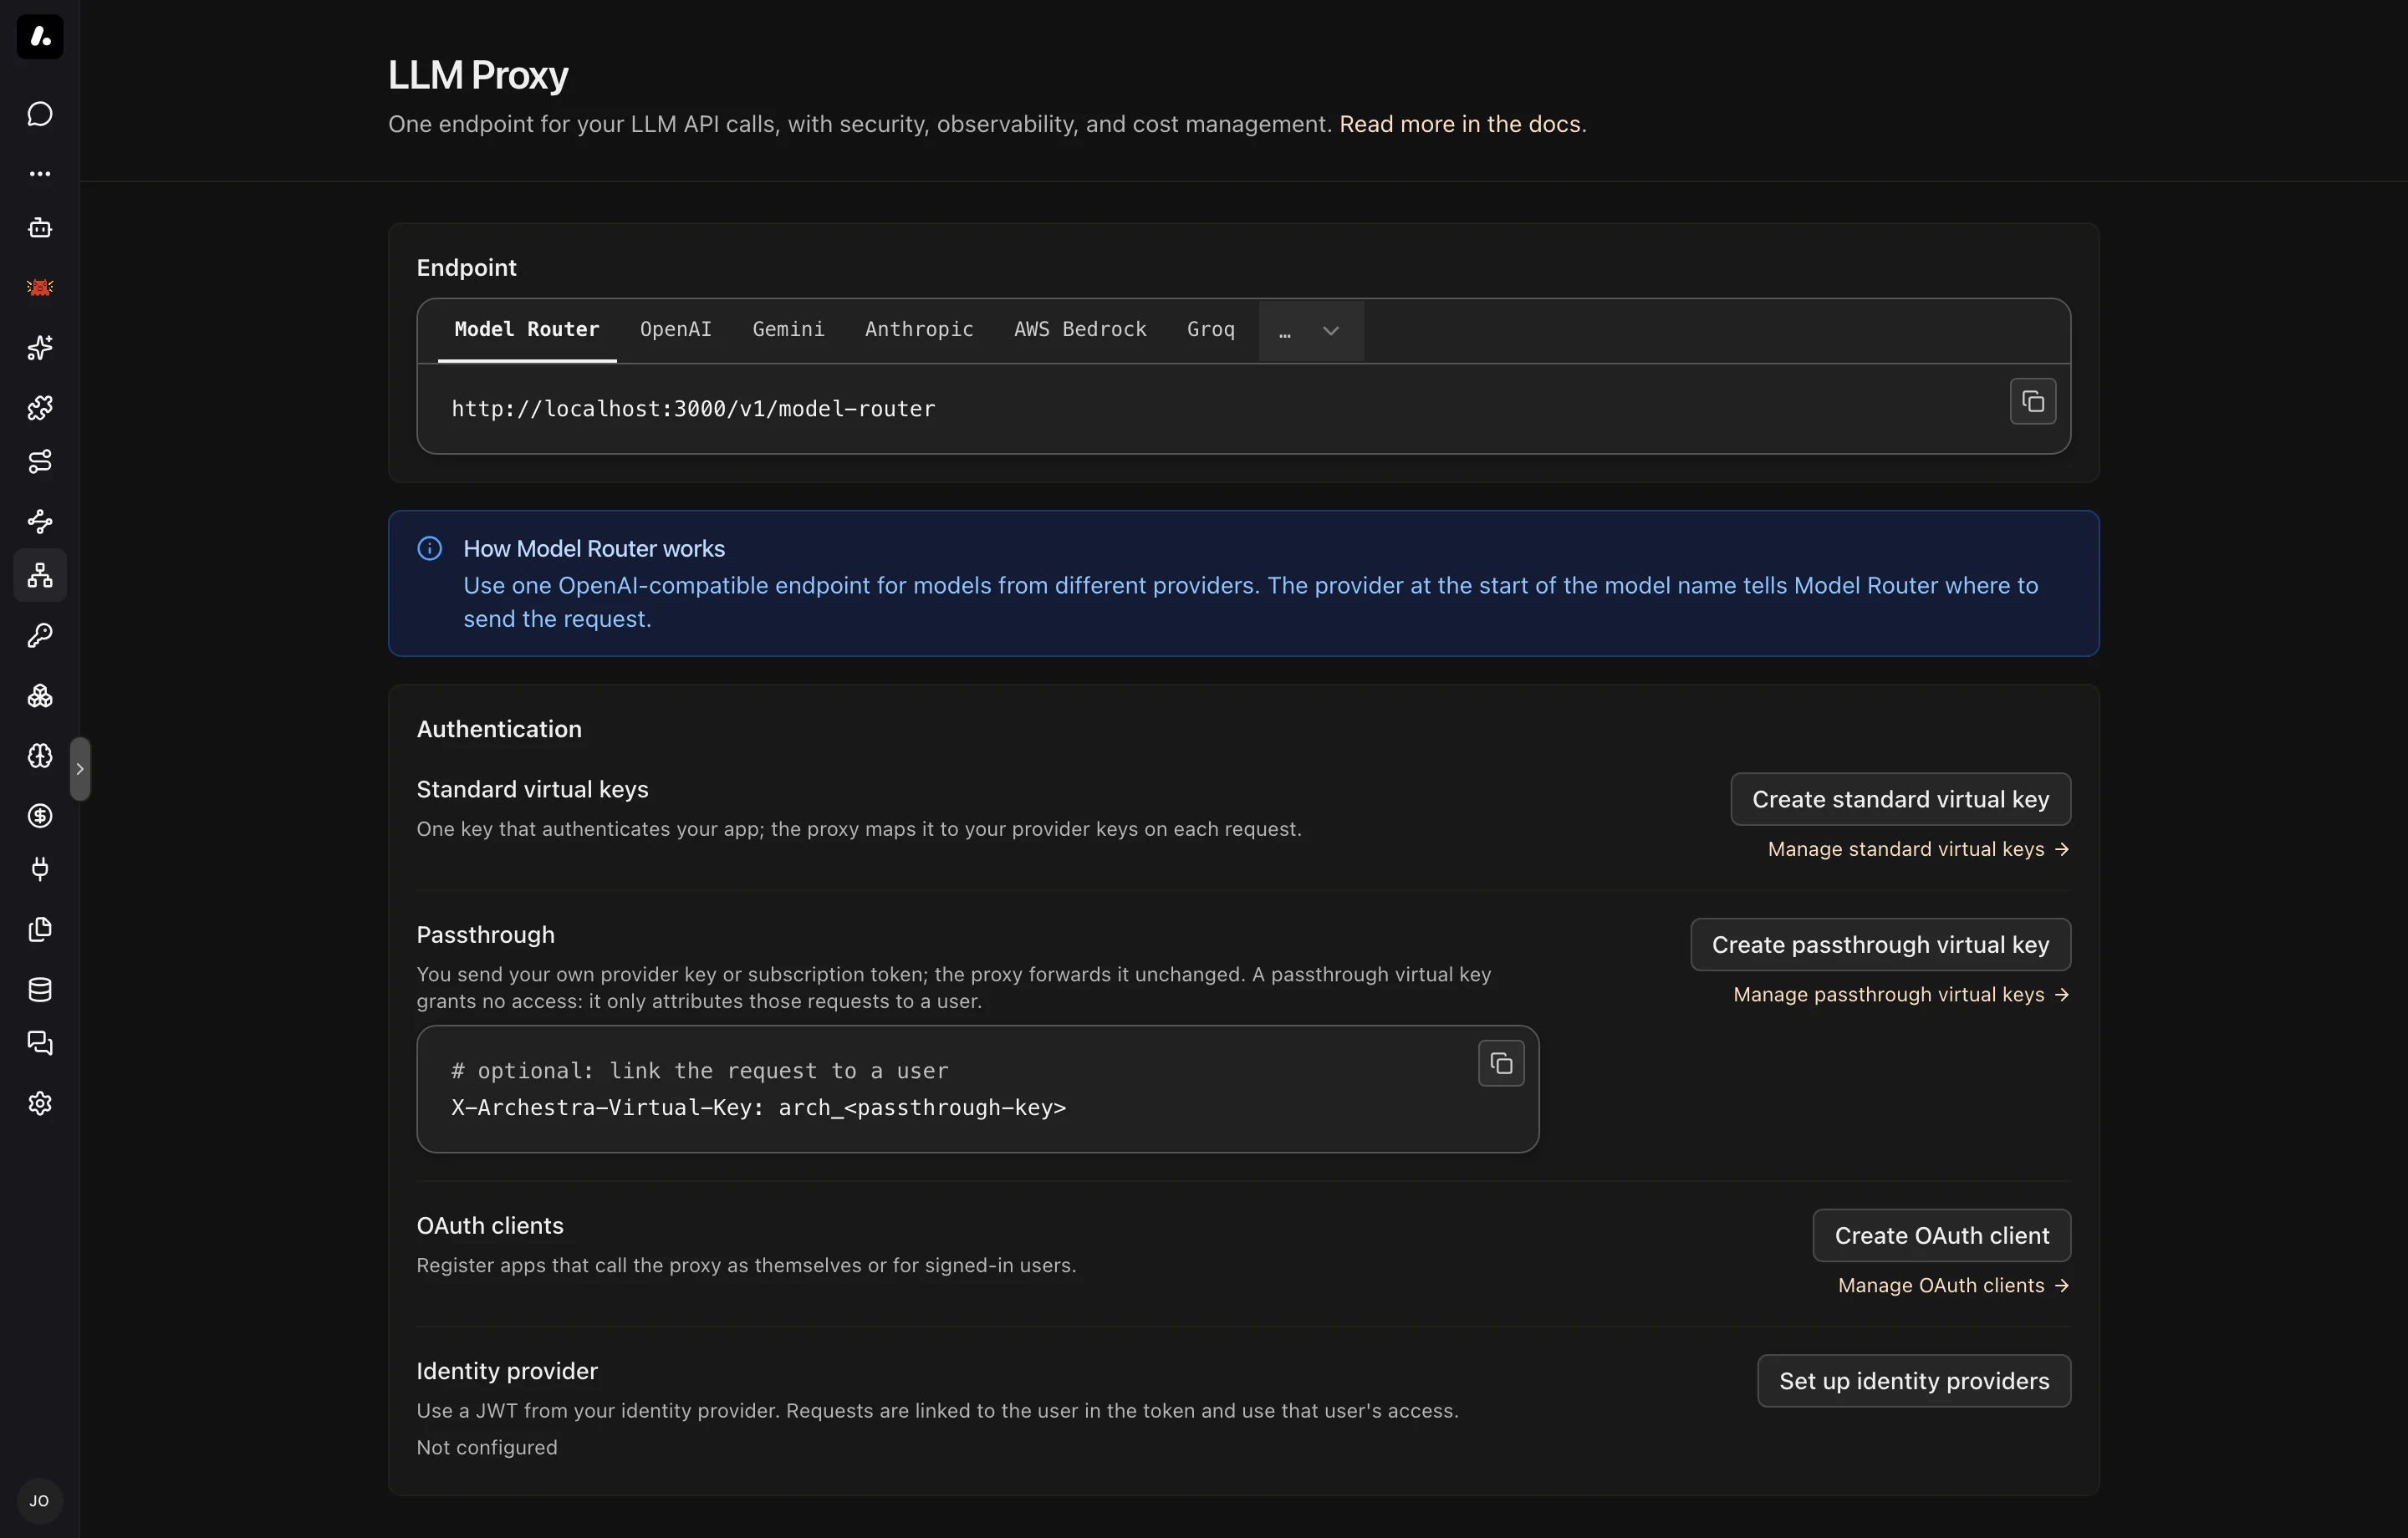Click Set up identity providers button
Image resolution: width=2408 pixels, height=1538 pixels.
[1914, 1381]
